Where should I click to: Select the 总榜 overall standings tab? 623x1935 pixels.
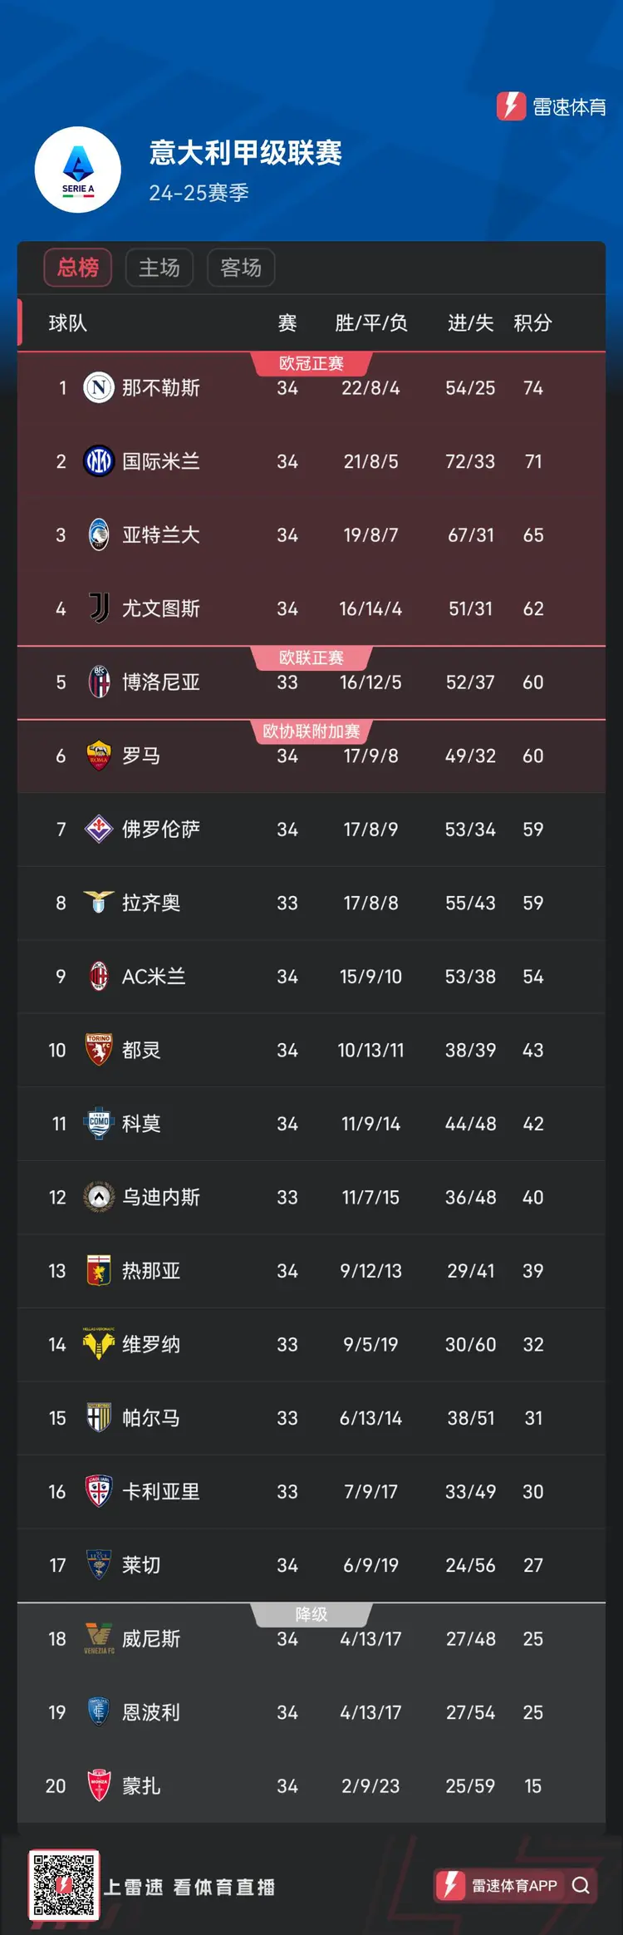(78, 268)
